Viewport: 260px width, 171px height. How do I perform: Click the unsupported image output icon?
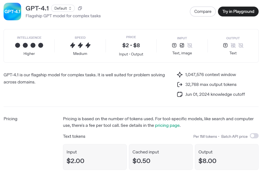pyautogui.click(x=233, y=45)
